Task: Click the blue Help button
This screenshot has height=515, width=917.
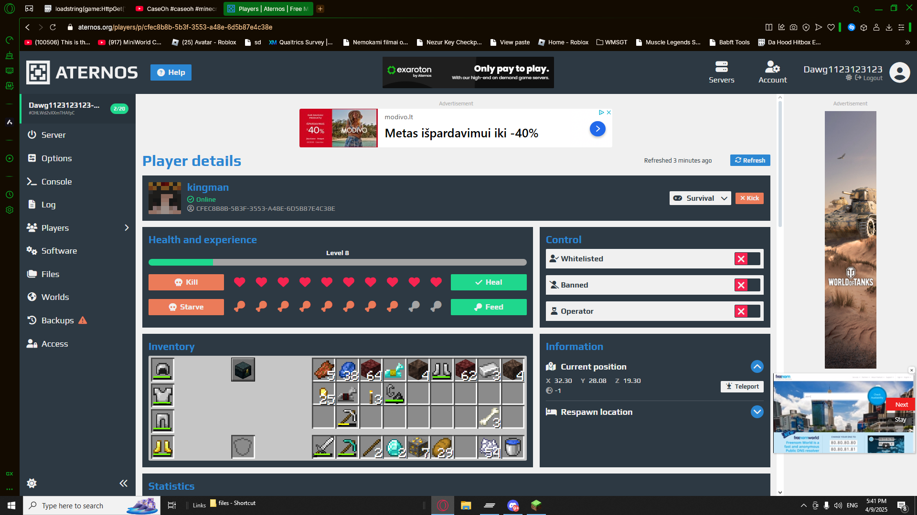Action: click(171, 72)
